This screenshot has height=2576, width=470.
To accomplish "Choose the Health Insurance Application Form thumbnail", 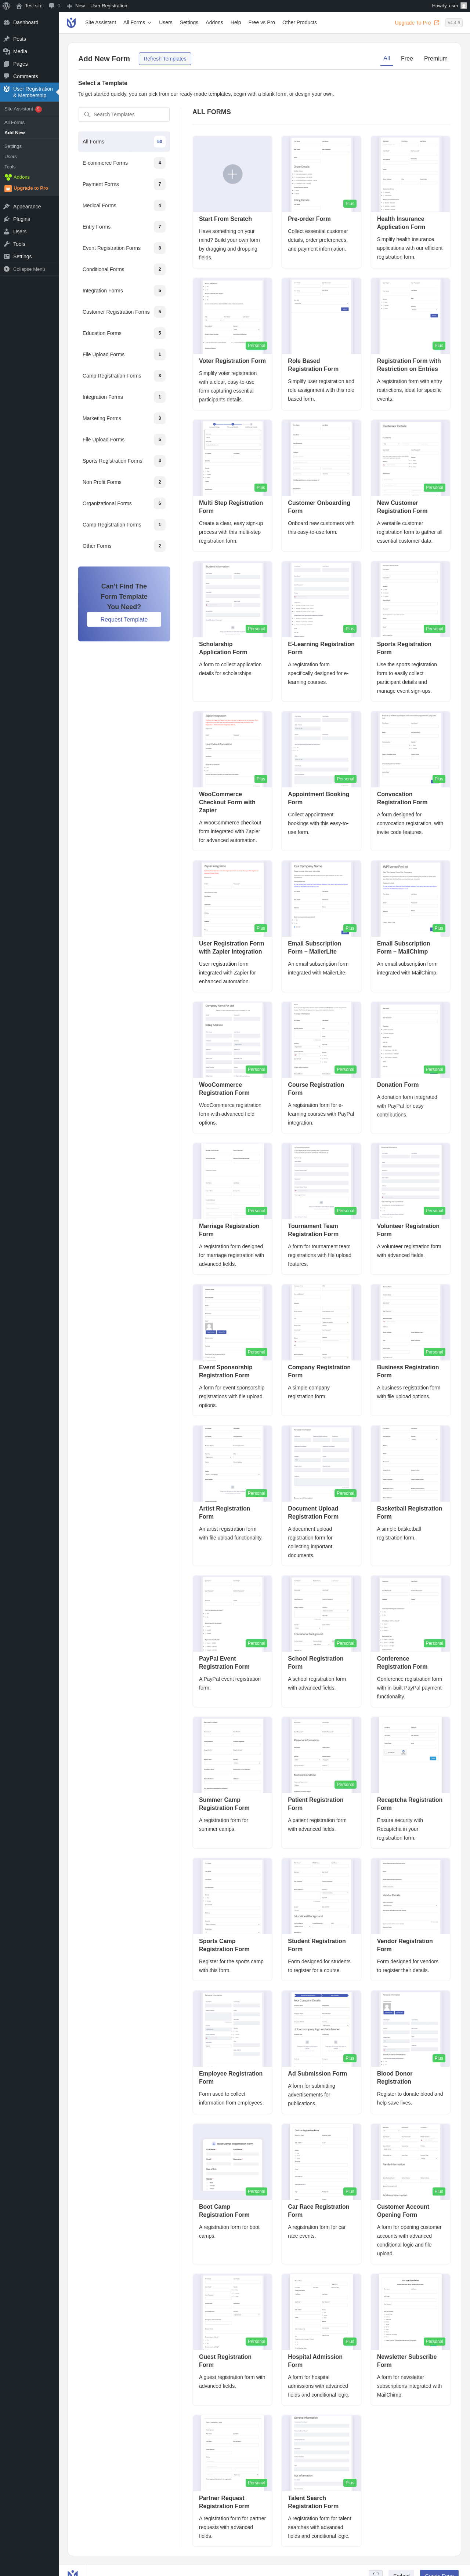I will click(410, 174).
